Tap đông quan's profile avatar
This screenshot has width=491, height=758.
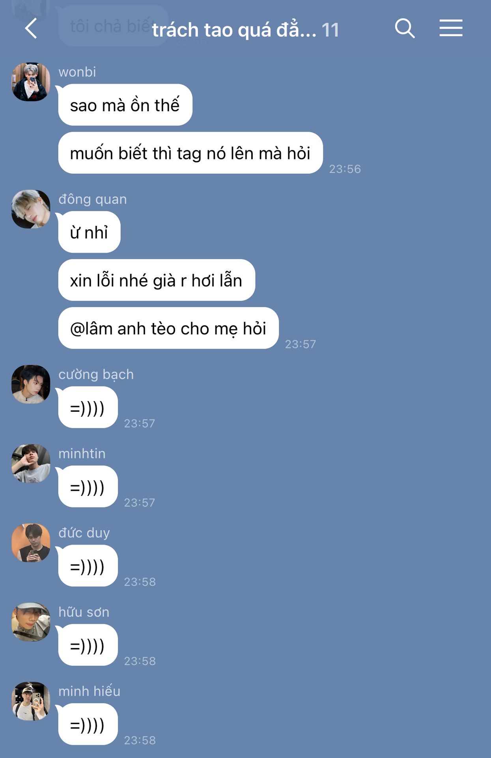point(31,209)
